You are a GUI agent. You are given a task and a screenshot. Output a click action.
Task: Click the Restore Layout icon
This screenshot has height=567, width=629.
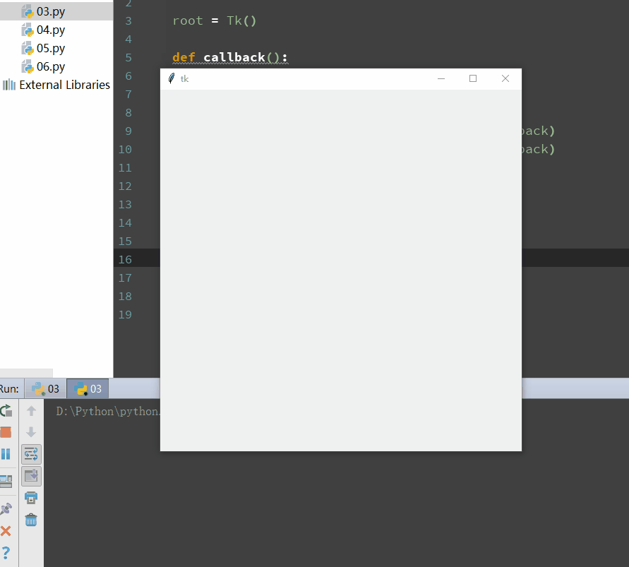[6, 481]
